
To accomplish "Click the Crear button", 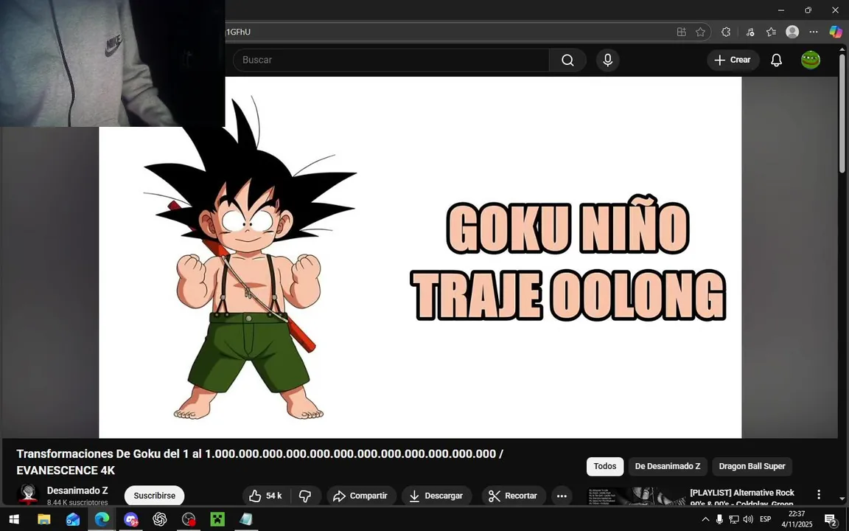I will [x=733, y=60].
